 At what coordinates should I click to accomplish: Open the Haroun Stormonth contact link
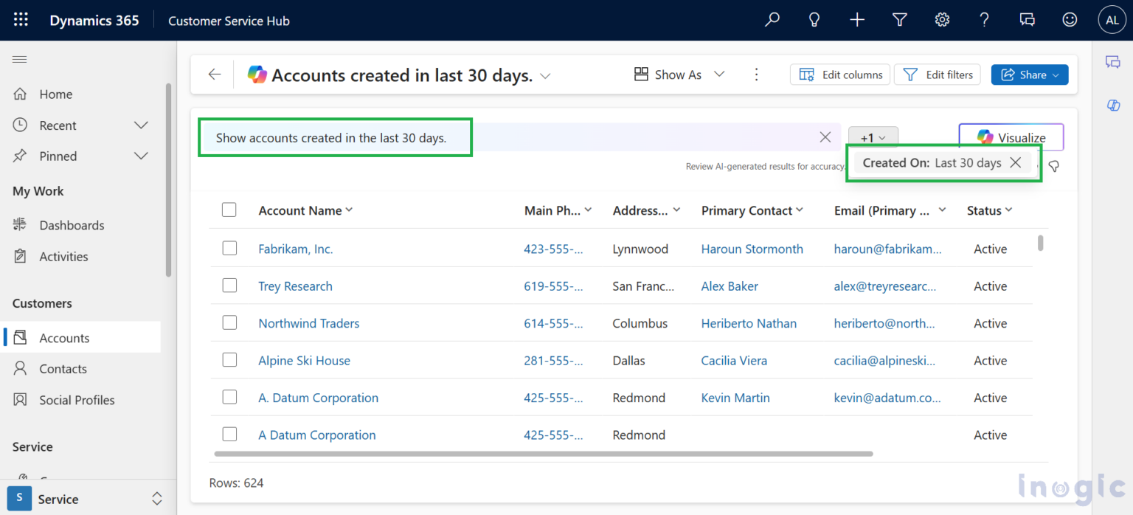[752, 249]
